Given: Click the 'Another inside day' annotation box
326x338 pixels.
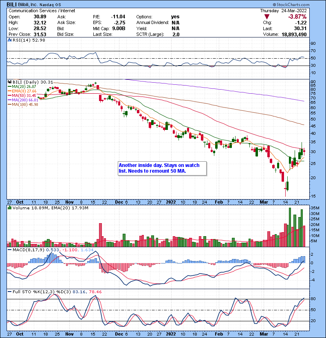Looking at the screenshot, I should pos(162,168).
